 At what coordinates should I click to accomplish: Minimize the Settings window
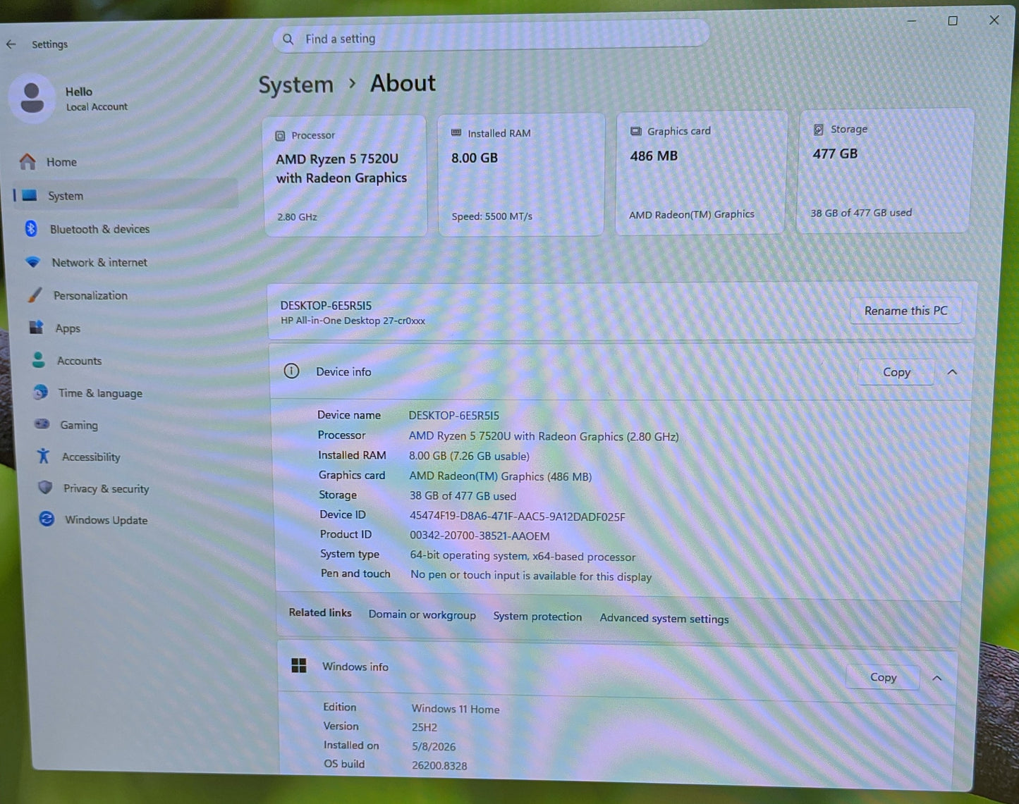pyautogui.click(x=912, y=21)
